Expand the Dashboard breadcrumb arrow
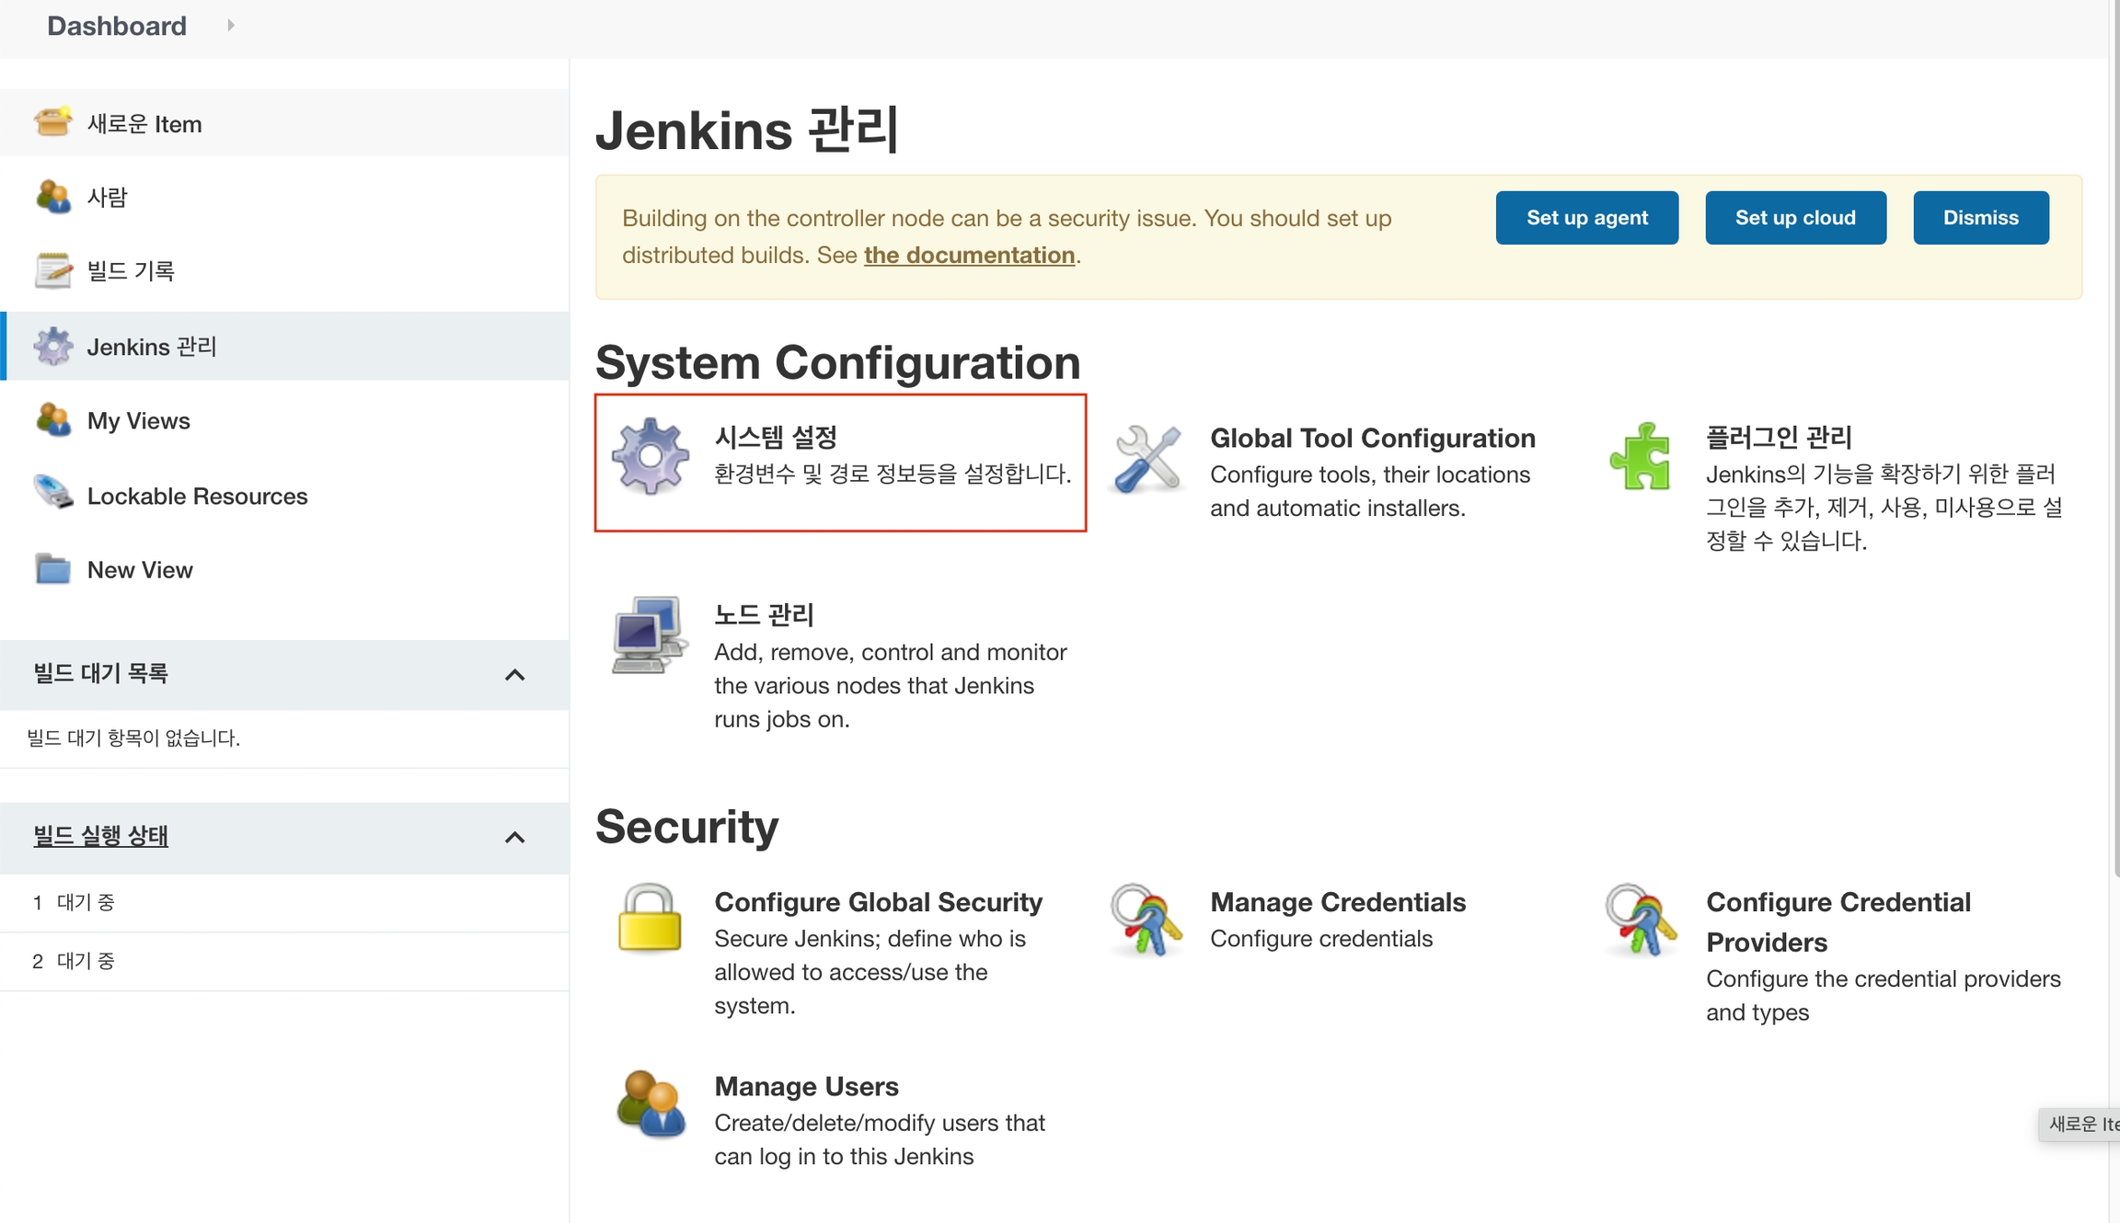The height and width of the screenshot is (1223, 2120). 230,26
